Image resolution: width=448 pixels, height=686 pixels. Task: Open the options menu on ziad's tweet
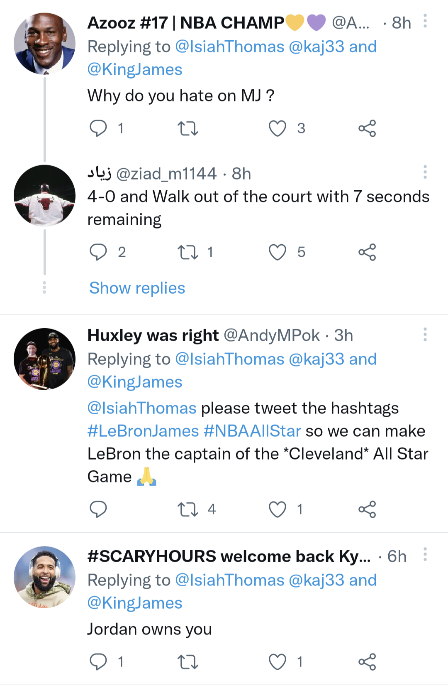[x=425, y=171]
